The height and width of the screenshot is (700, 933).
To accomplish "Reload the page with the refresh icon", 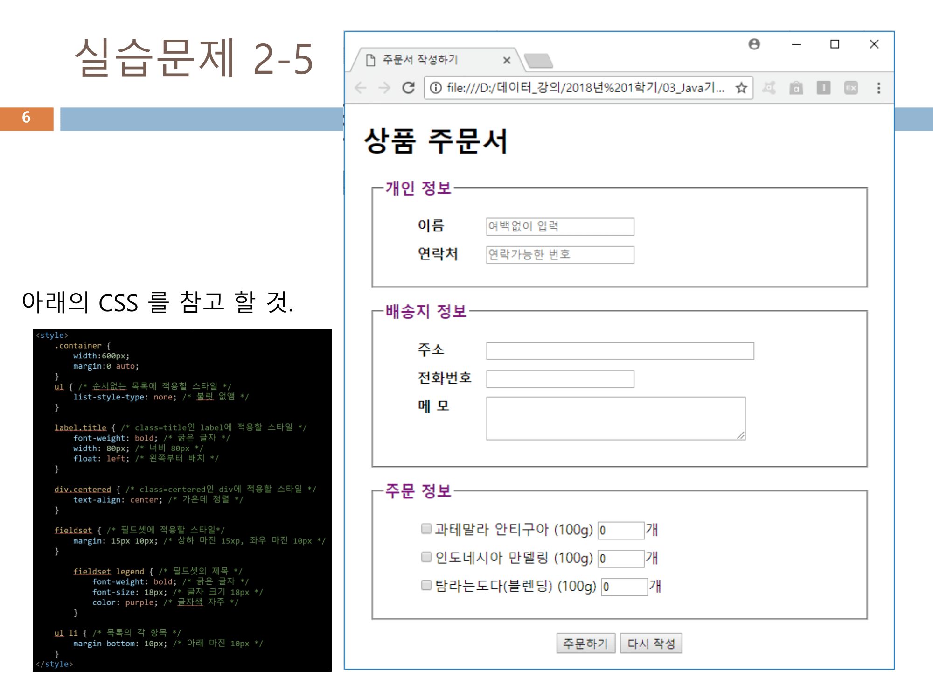I will (x=409, y=88).
